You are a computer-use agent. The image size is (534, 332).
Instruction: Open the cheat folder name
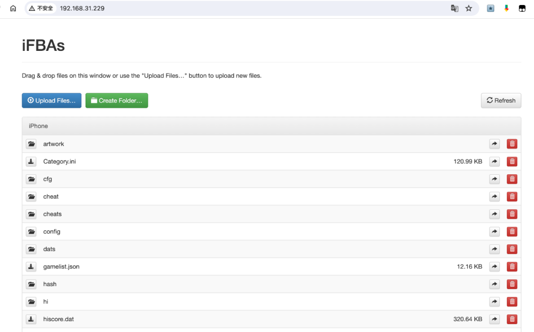[51, 197]
